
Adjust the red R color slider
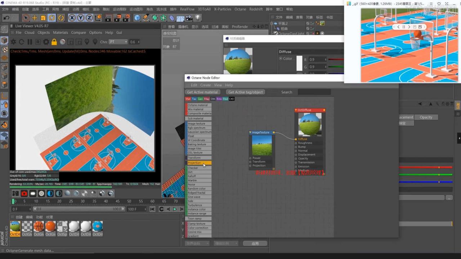[336, 59]
